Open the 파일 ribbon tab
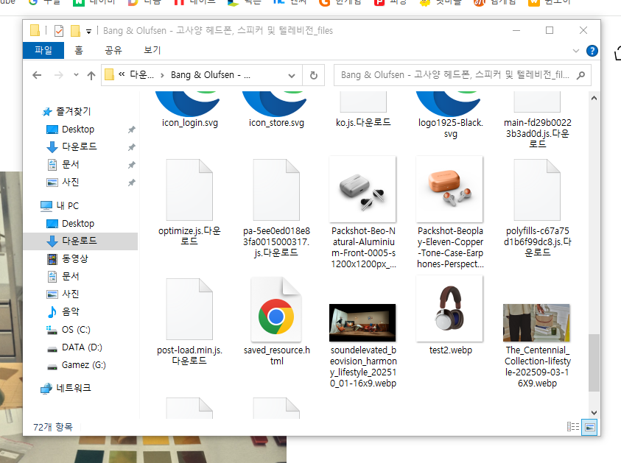Image resolution: width=621 pixels, height=463 pixels. pos(43,50)
